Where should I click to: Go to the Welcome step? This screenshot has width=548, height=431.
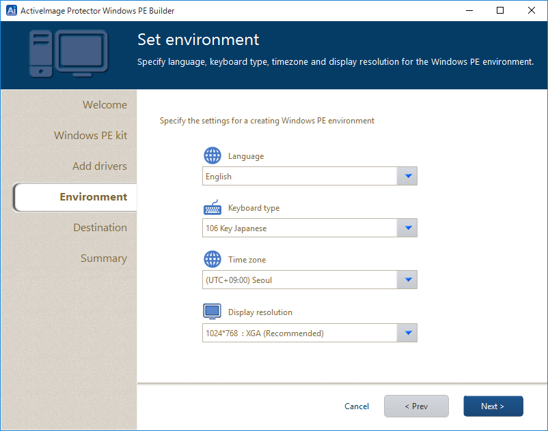(x=105, y=105)
